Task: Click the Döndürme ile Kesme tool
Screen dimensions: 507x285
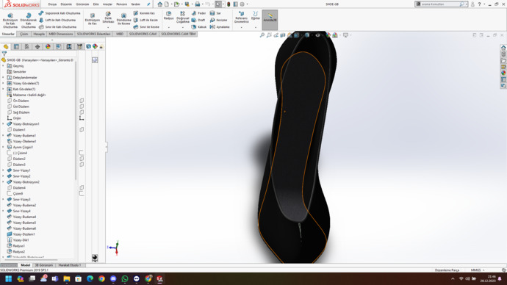Action: point(123,19)
